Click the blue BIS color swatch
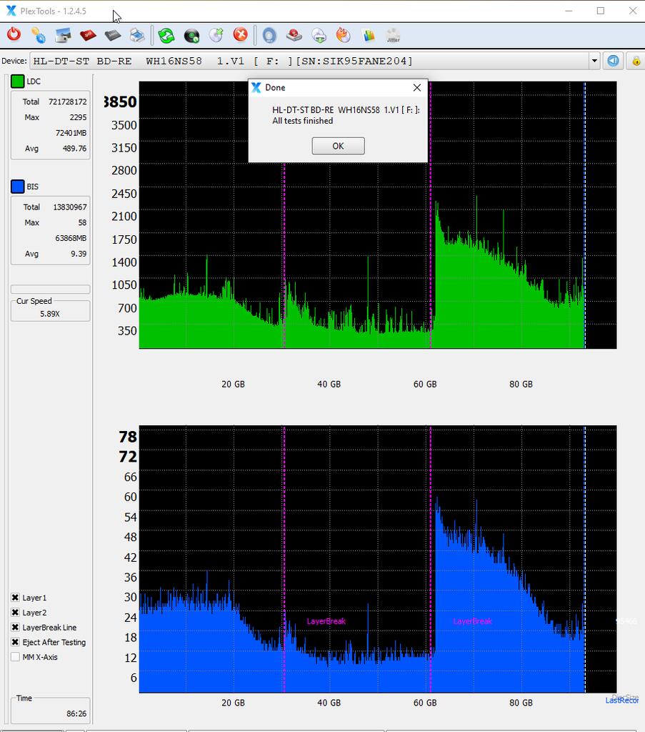Viewport: 645px width, 732px height. (x=17, y=187)
